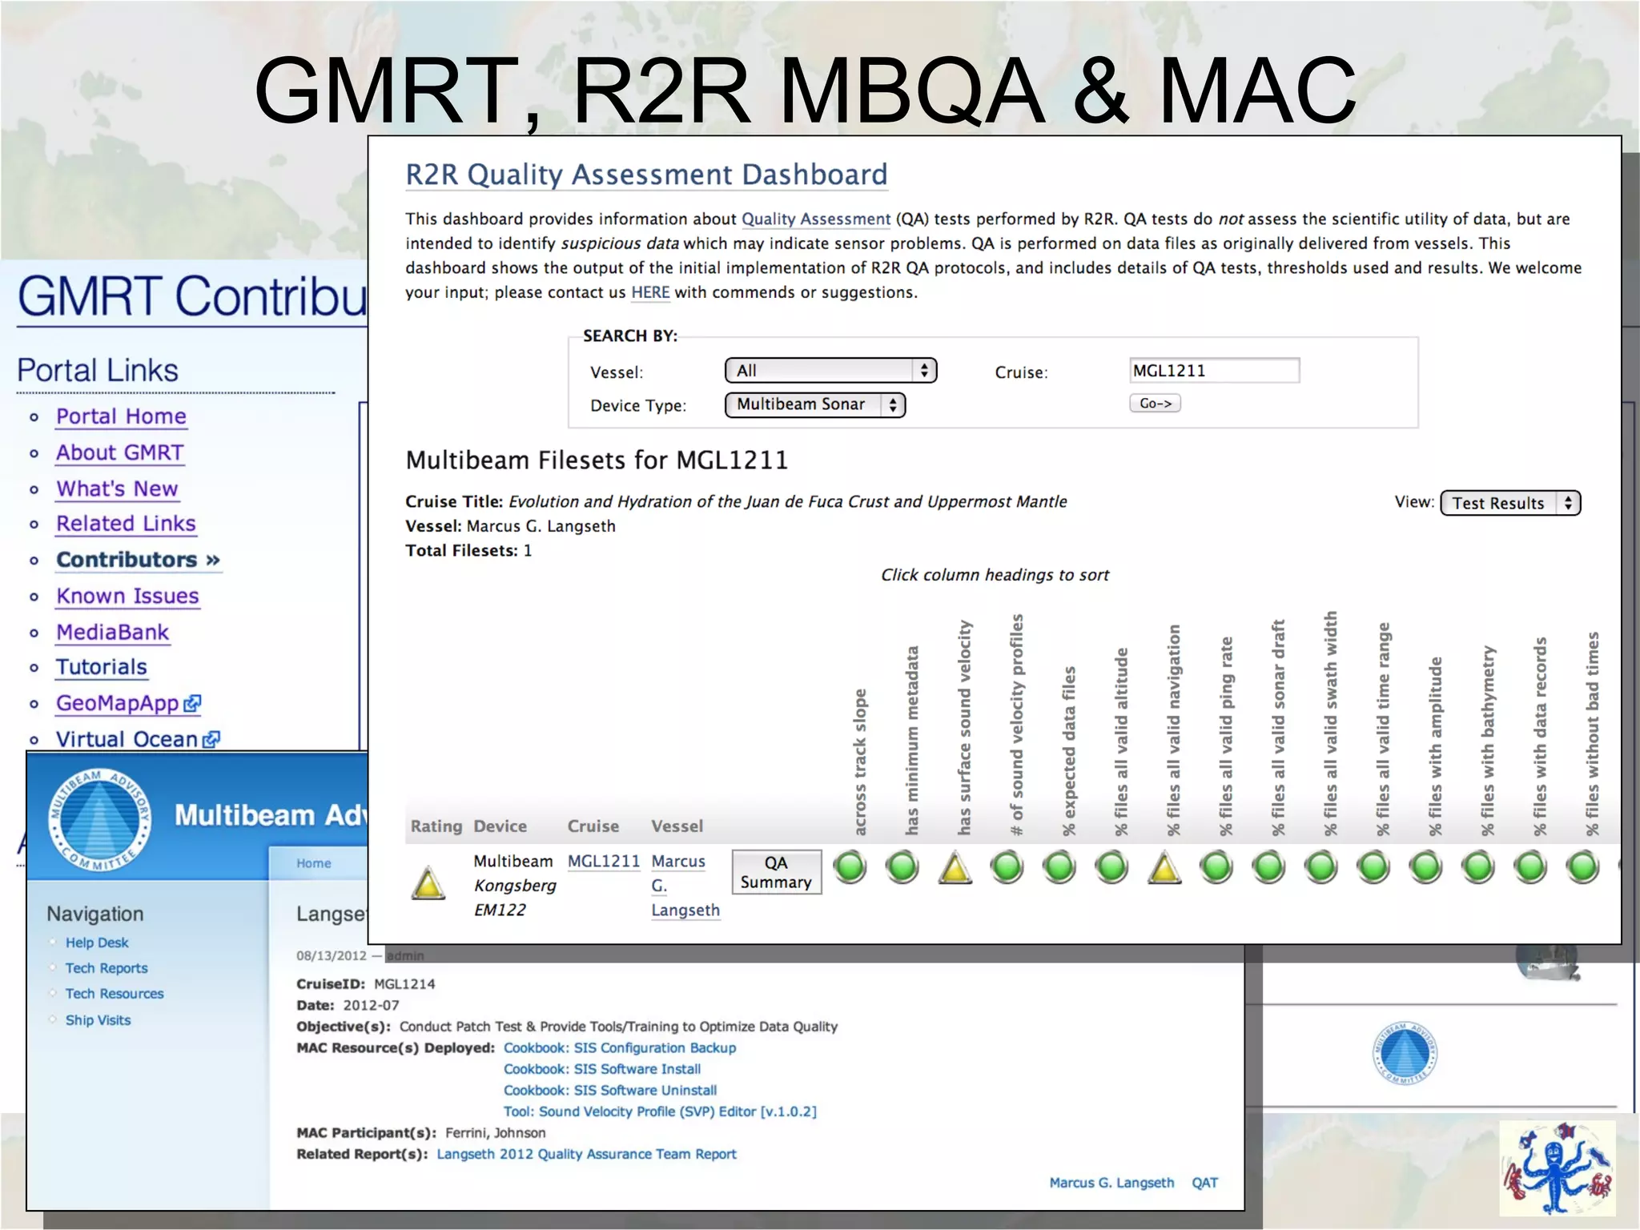Open Virtual Ocean link in GMRT sidebar
This screenshot has height=1230, width=1640.
point(127,739)
